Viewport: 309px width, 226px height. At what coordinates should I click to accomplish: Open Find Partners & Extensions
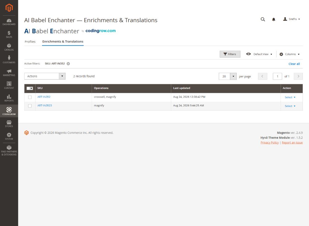click(x=9, y=151)
